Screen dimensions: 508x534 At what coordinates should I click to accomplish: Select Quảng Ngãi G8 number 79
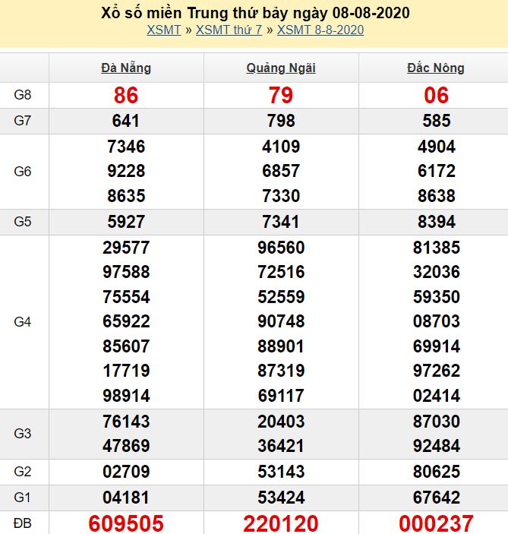(x=281, y=95)
